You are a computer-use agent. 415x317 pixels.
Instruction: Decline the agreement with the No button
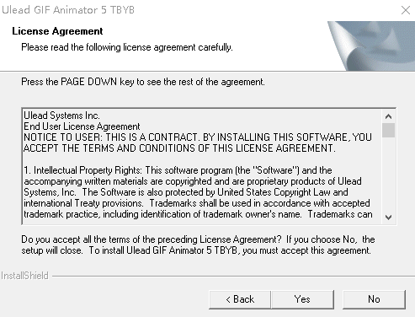(374, 299)
